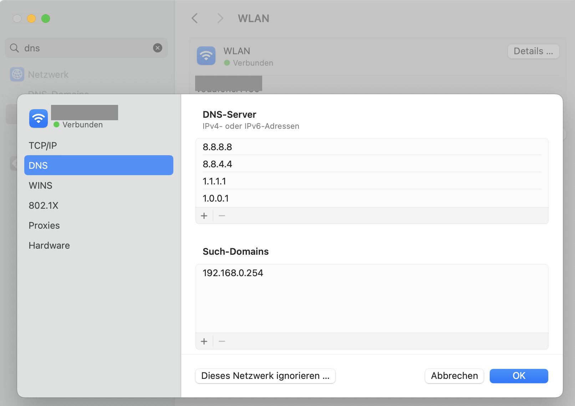
Task: Select the 802.1X section
Action: (44, 205)
